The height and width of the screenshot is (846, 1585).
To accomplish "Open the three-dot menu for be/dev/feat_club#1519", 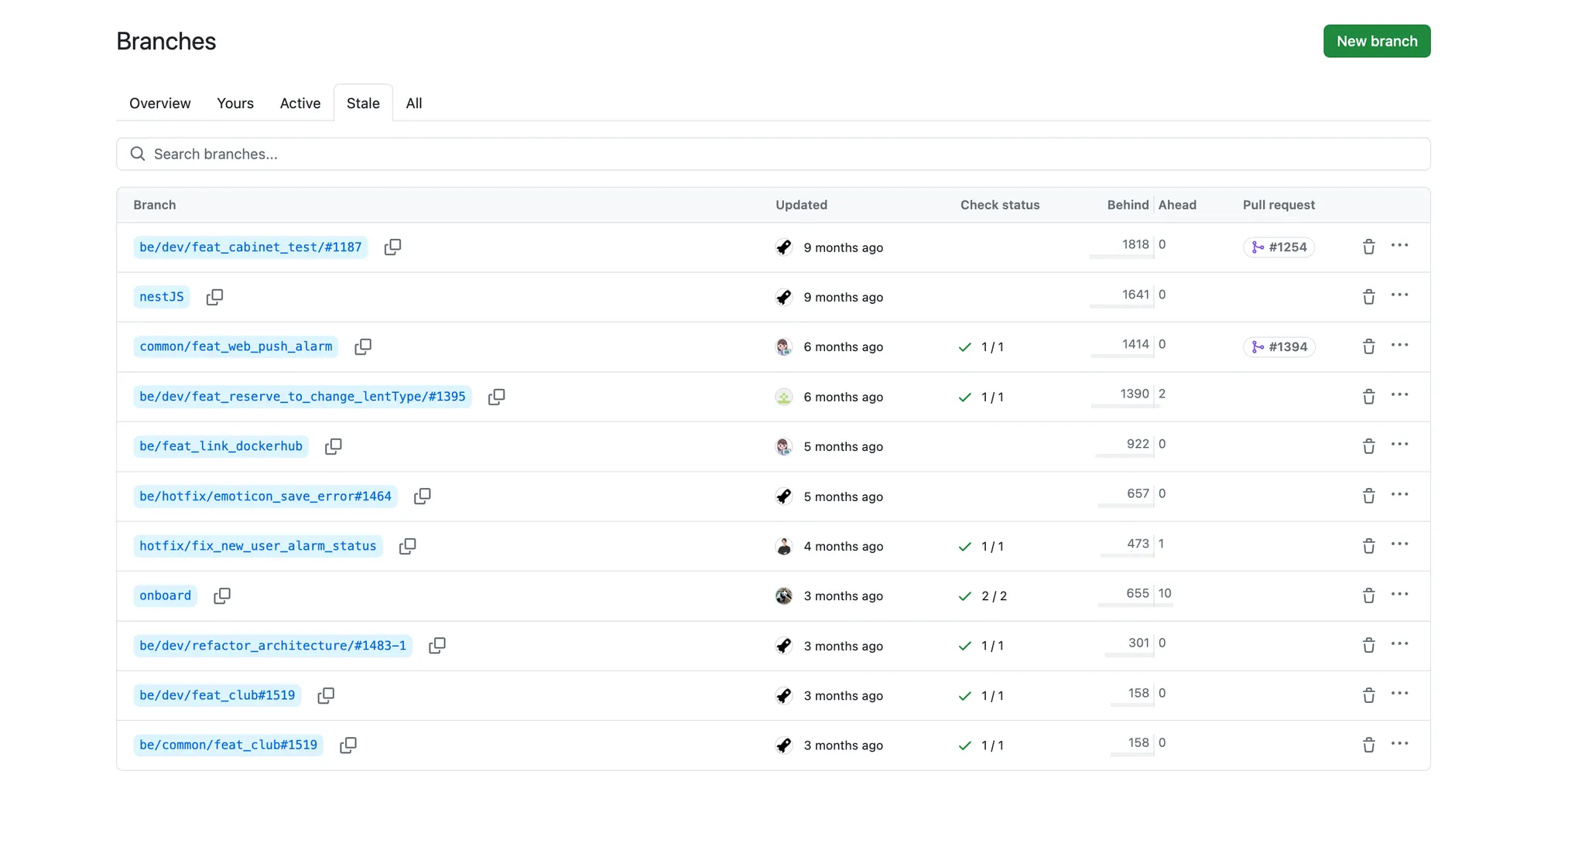I will pos(1399,694).
